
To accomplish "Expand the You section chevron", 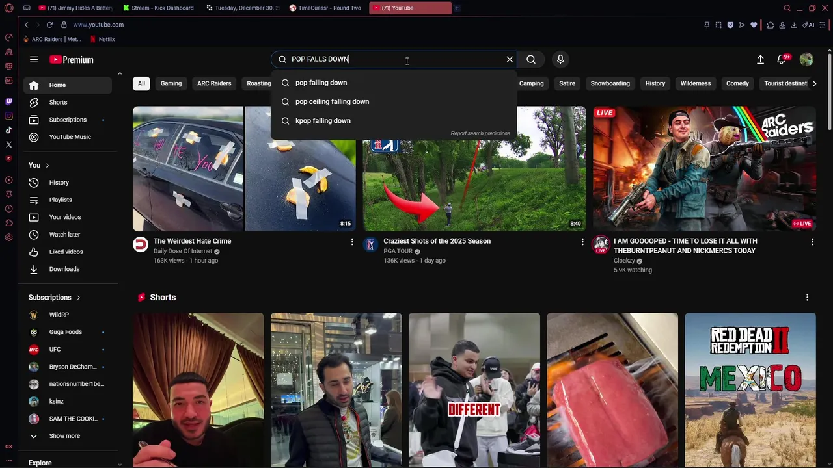I will pos(47,165).
